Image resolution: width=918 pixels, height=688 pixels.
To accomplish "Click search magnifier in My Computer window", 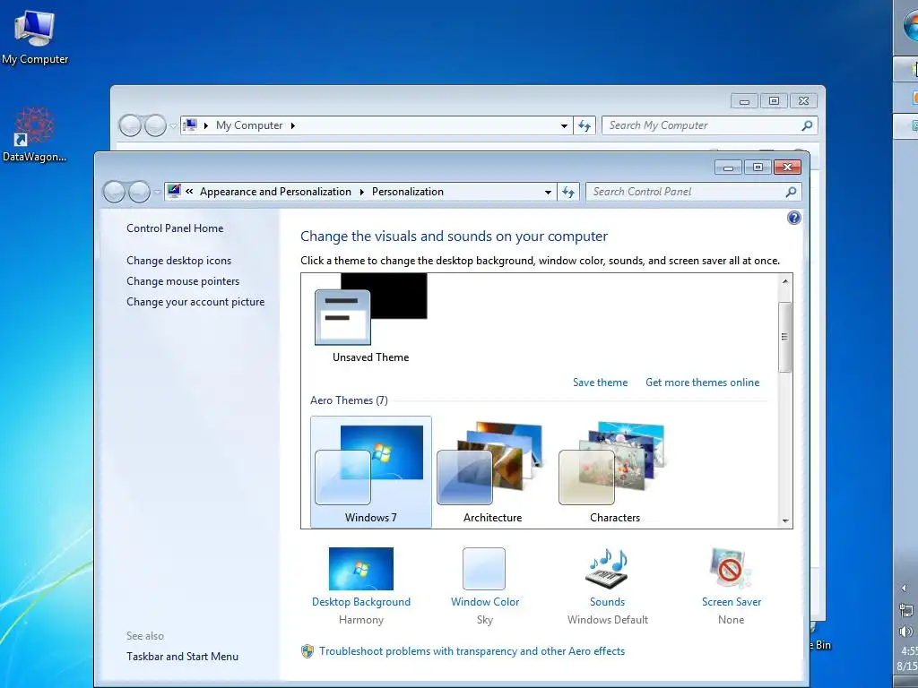I will 807,125.
